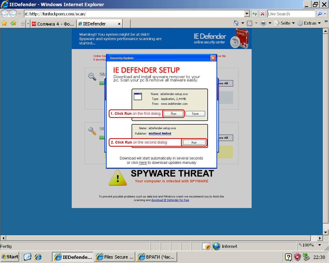Expand the Home button dropdown

[243, 23]
